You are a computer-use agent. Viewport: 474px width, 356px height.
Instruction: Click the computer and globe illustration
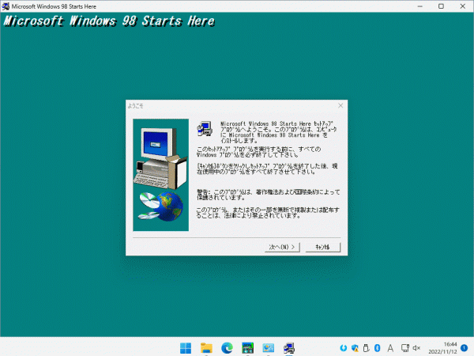pyautogui.click(x=161, y=175)
